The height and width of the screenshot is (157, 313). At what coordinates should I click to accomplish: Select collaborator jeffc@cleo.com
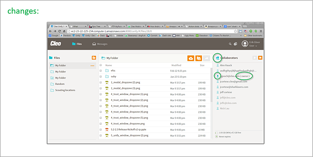point(228,103)
